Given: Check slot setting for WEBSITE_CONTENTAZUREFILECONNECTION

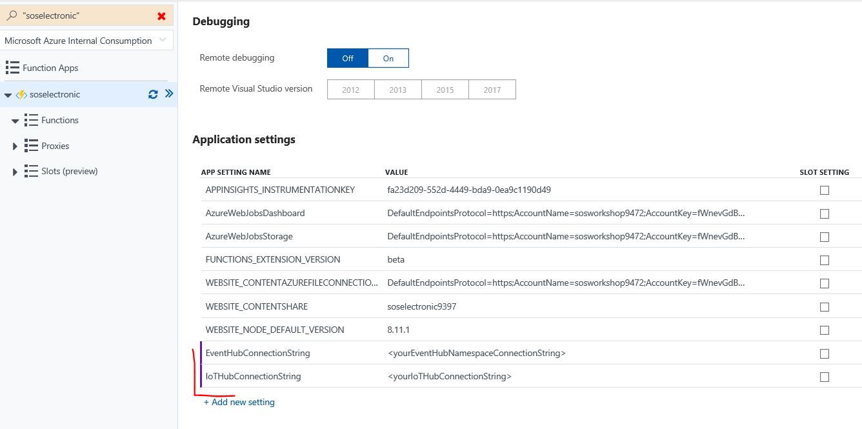Looking at the screenshot, I should (x=824, y=283).
